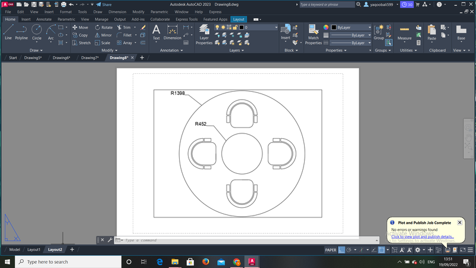
Task: Toggle object snap in status bar
Action: (x=381, y=250)
